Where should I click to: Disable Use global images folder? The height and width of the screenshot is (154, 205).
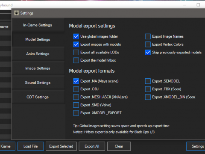pos(76,36)
